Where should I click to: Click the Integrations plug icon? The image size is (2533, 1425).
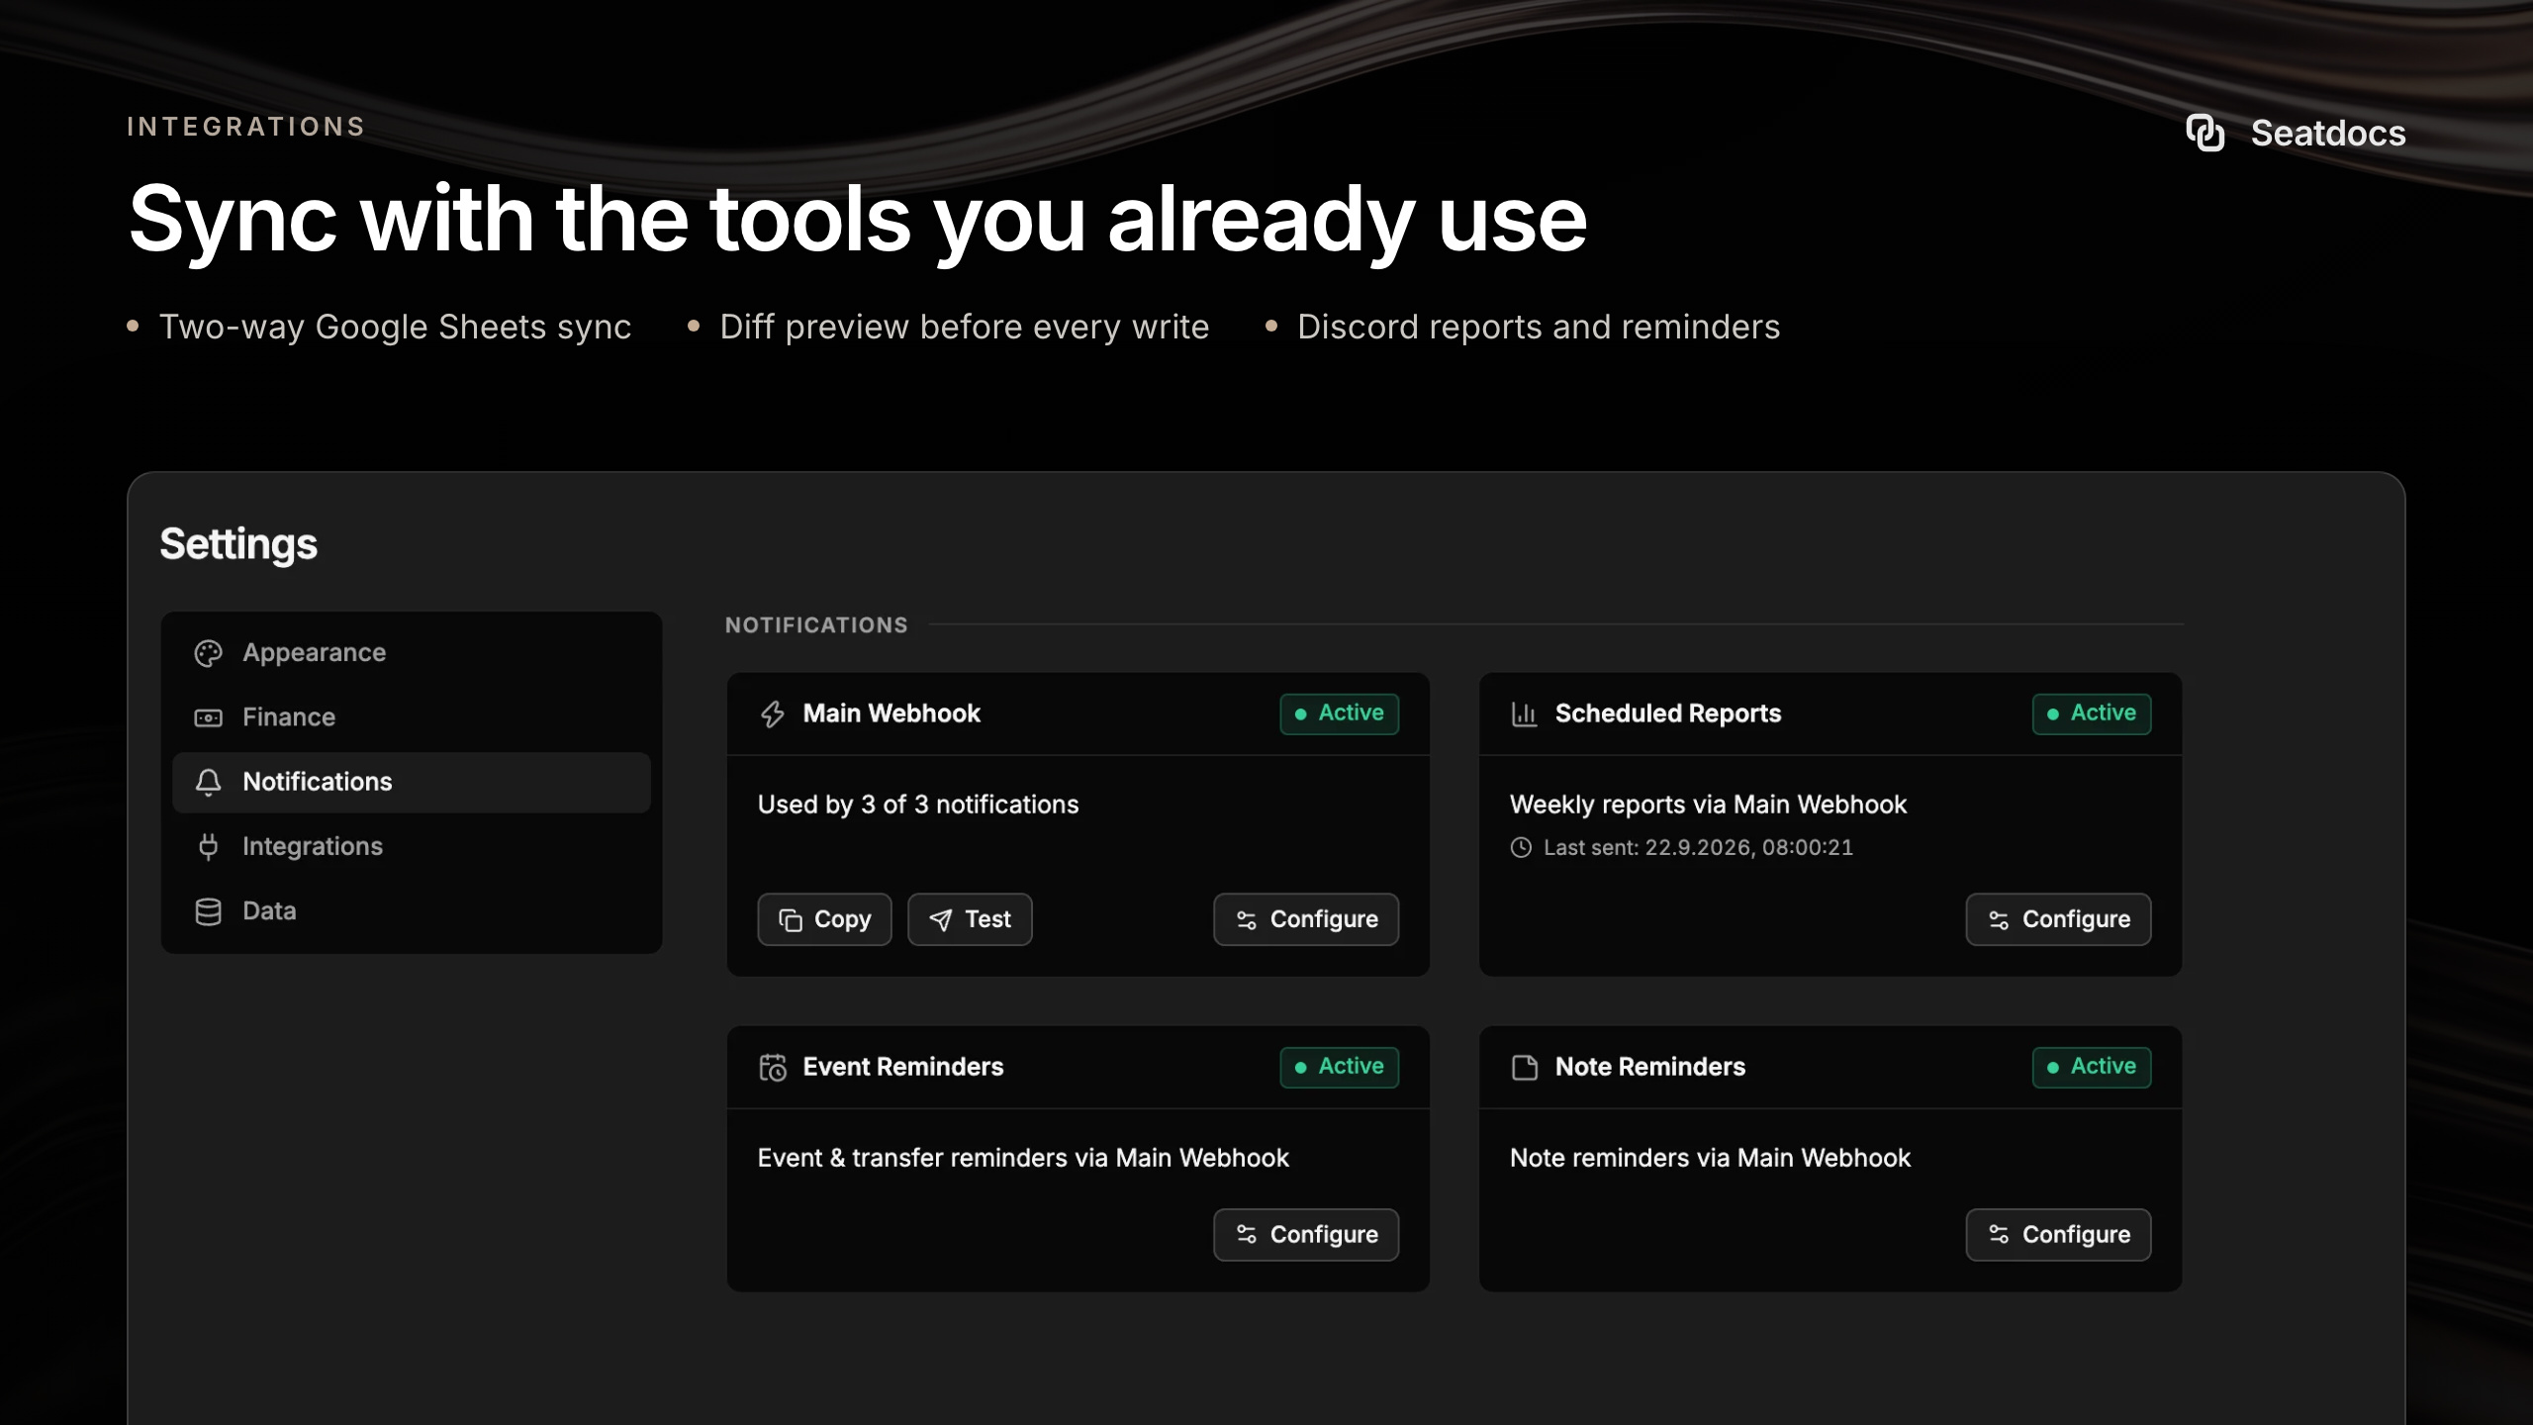click(x=208, y=846)
